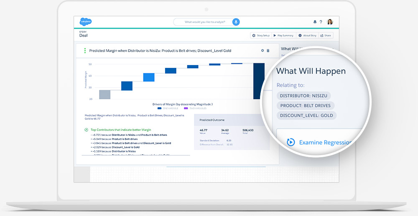Click the Play Summary button
418x216 pixels.
283,35
